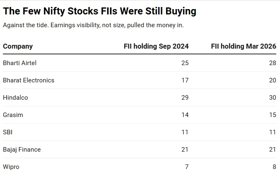Select the Bharat Electronics company cell

[x=29, y=80]
